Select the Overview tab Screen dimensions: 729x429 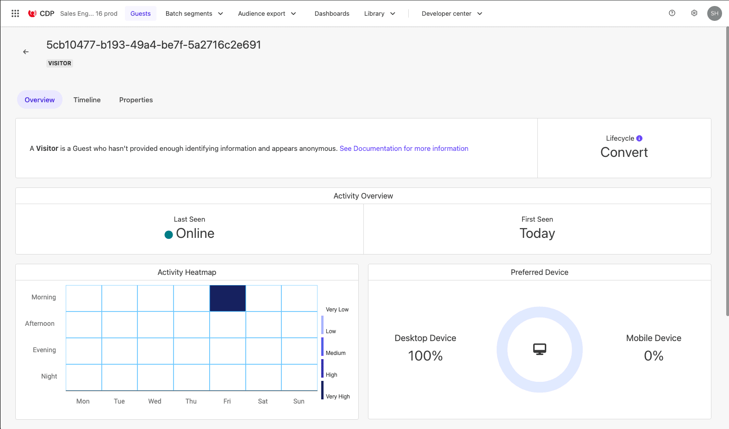click(40, 100)
